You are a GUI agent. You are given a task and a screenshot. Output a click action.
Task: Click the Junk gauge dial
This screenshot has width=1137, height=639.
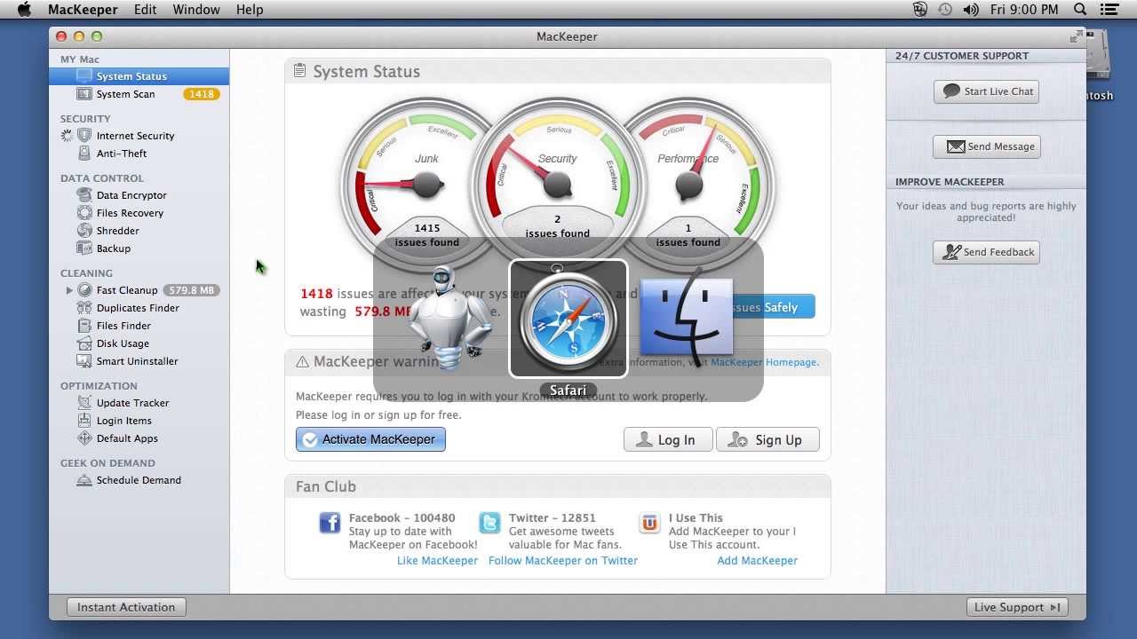[x=427, y=185]
